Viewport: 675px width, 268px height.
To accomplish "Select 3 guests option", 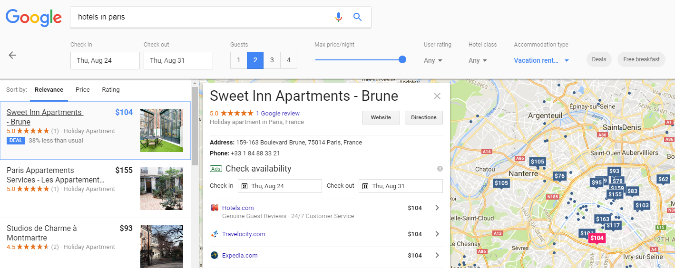I will [x=272, y=60].
